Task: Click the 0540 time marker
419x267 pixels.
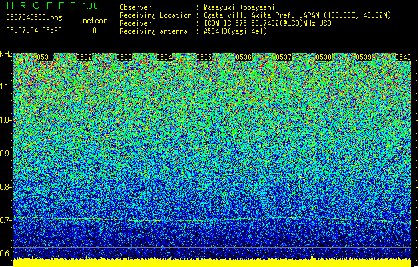Action: pos(403,57)
